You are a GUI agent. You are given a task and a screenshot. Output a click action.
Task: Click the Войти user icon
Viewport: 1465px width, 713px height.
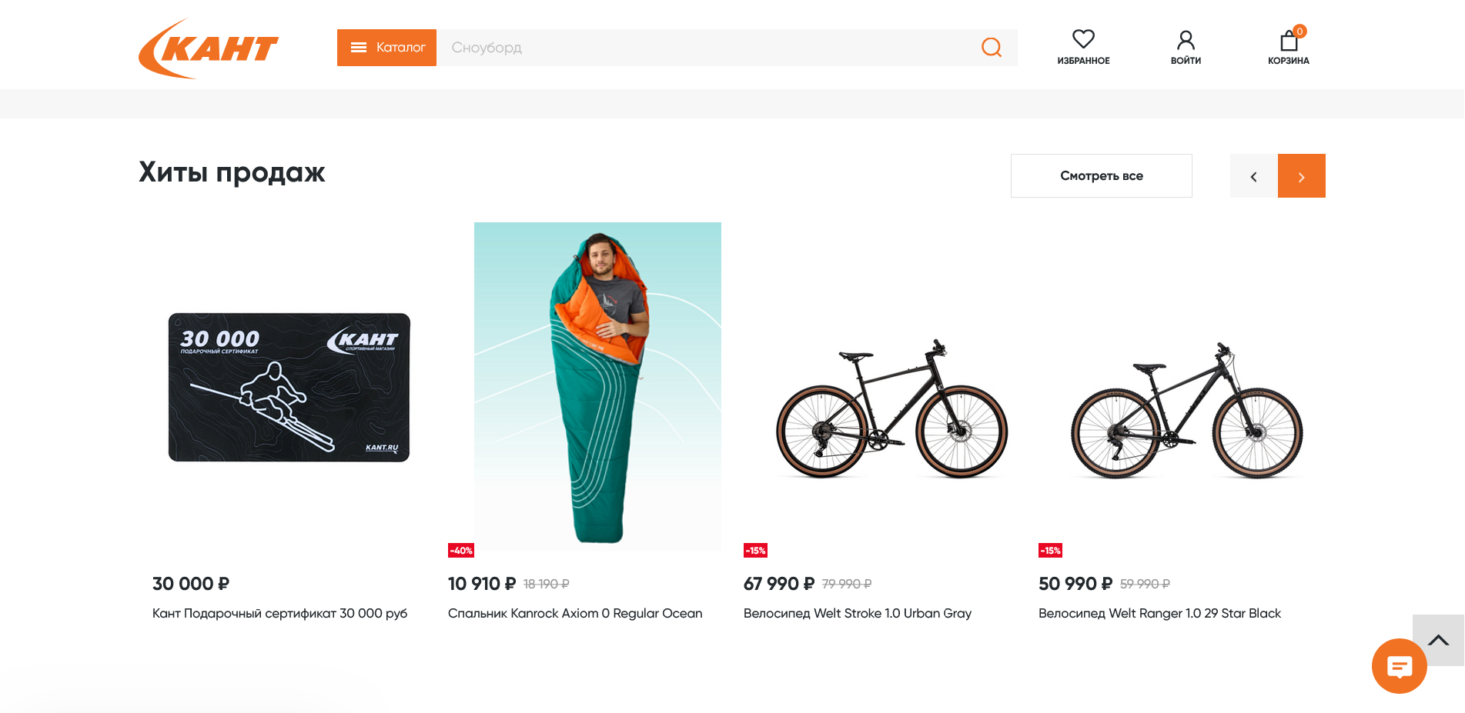tap(1186, 40)
